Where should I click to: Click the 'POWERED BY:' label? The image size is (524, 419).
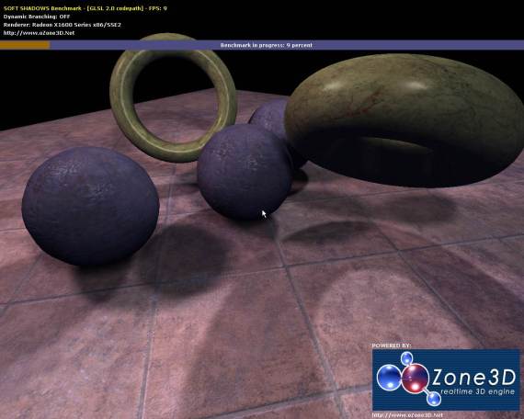[392, 345]
